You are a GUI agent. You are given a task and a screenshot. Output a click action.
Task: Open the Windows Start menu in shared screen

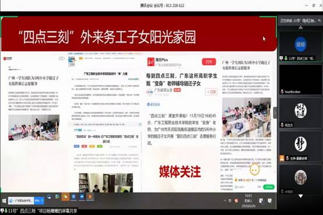click(x=4, y=200)
